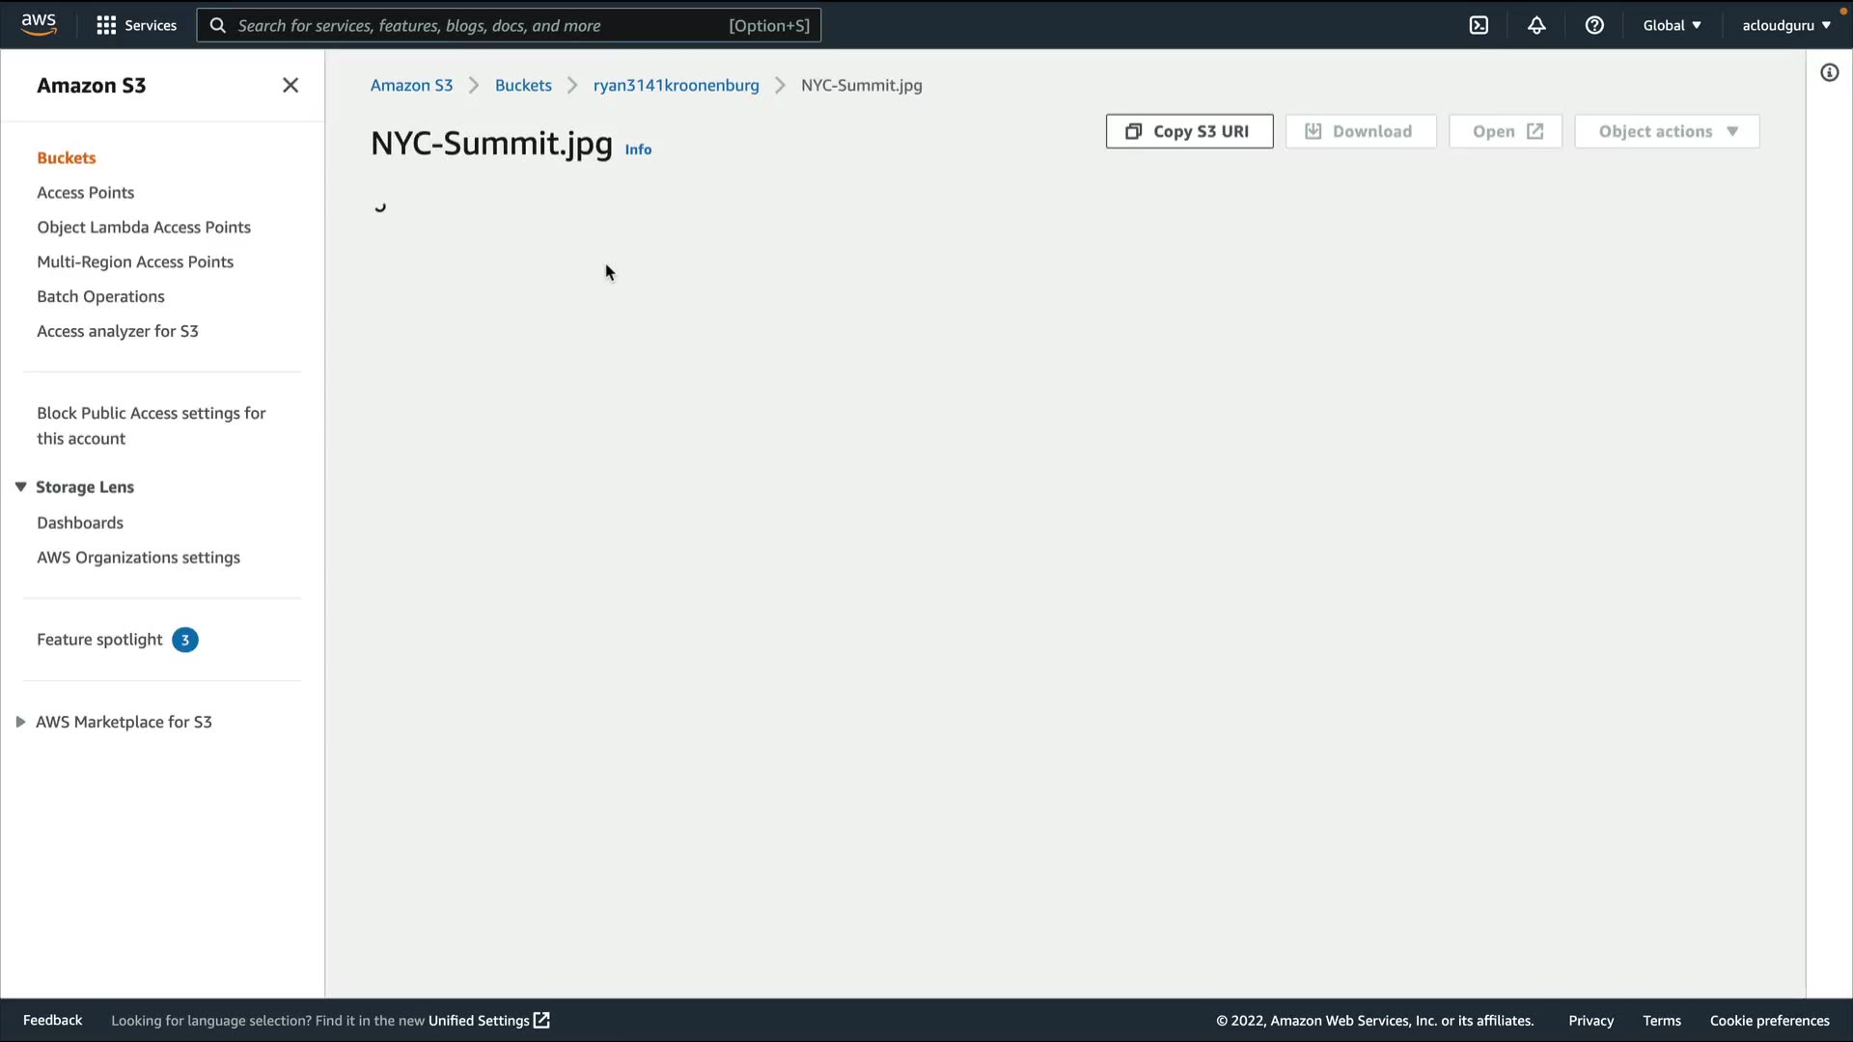This screenshot has height=1042, width=1853.
Task: Open the acloudguru account menu
Action: point(1785,25)
